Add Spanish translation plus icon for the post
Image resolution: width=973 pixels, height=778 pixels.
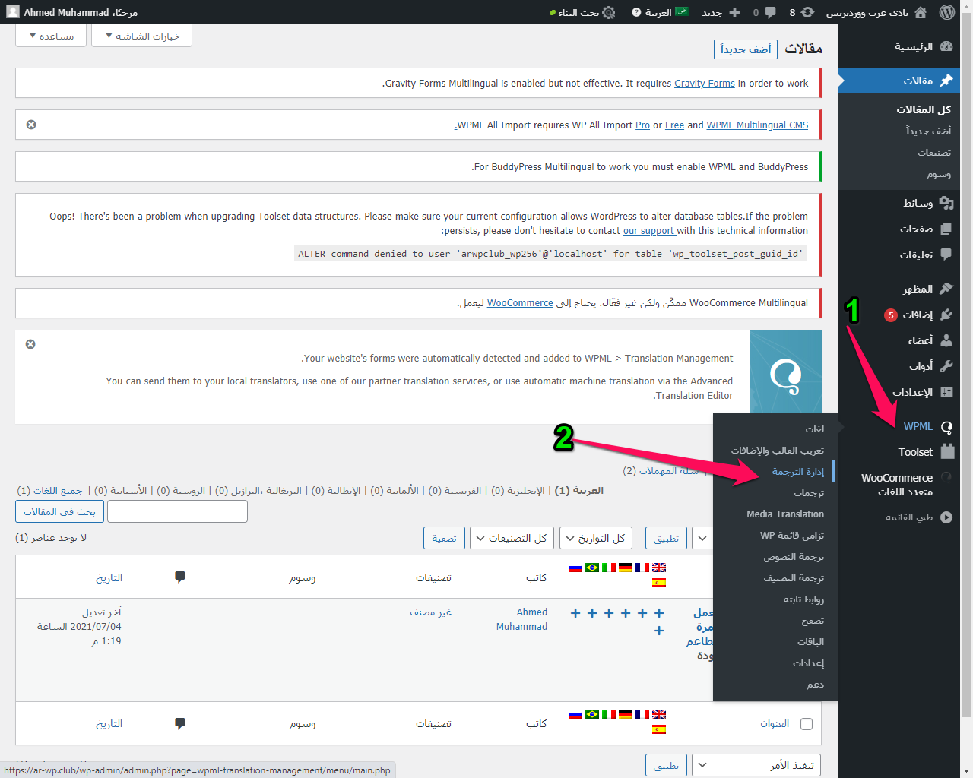click(x=659, y=631)
